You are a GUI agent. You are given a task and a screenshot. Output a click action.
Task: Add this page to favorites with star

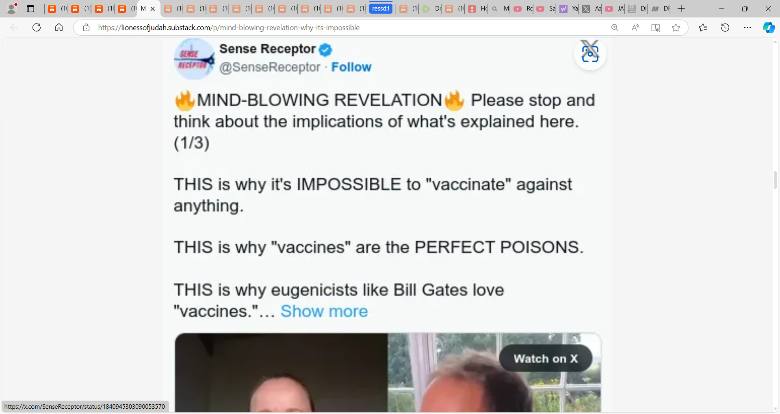tap(676, 28)
